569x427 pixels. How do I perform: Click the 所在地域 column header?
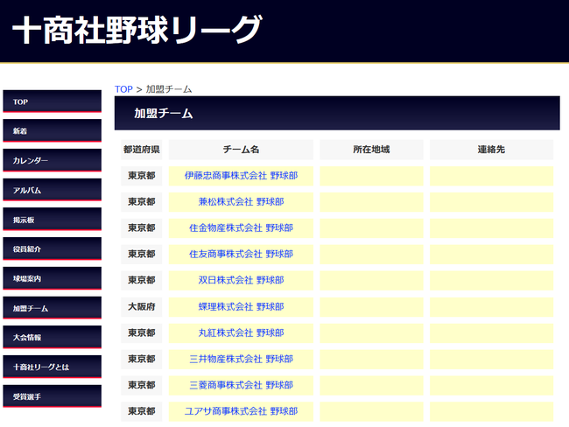[371, 150]
